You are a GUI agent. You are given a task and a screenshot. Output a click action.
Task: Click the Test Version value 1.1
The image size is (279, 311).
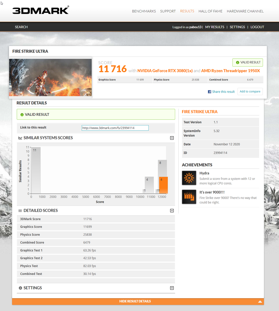(x=216, y=122)
